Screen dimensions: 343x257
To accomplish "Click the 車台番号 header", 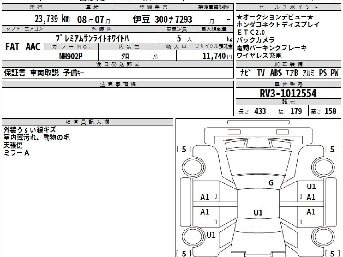I will click(289, 84).
